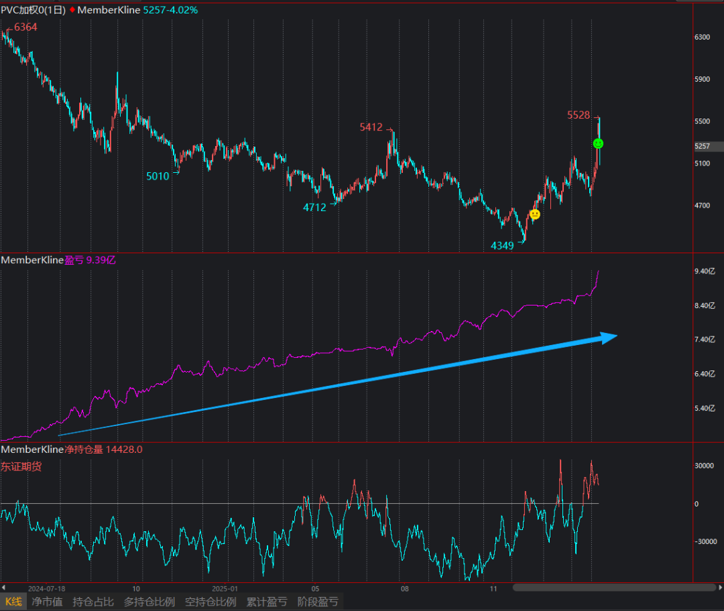This screenshot has width=724, height=611.
Task: Click the right scroll arrow on timeline
Action: coord(720,588)
